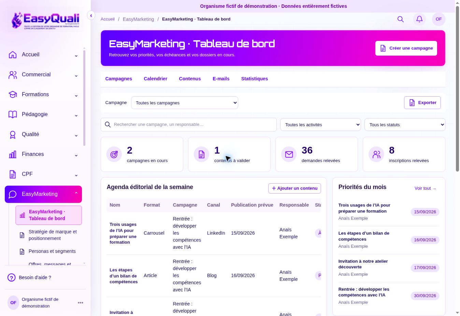
Task: Collapse the sidebar with the arrow toggle
Action: tap(91, 15)
